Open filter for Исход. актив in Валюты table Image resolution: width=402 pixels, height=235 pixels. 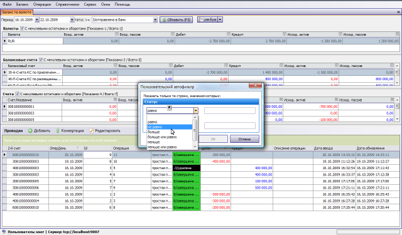click(340, 34)
